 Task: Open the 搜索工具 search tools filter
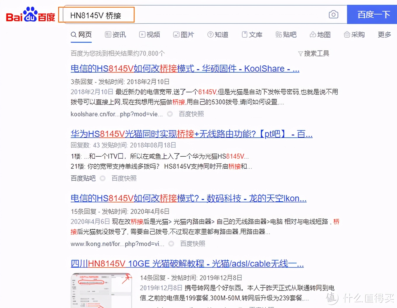point(314,53)
